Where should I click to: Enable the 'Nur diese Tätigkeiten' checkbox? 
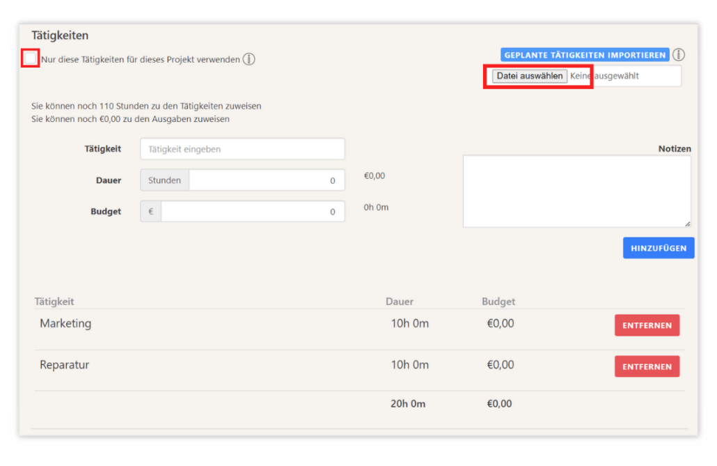[x=31, y=59]
